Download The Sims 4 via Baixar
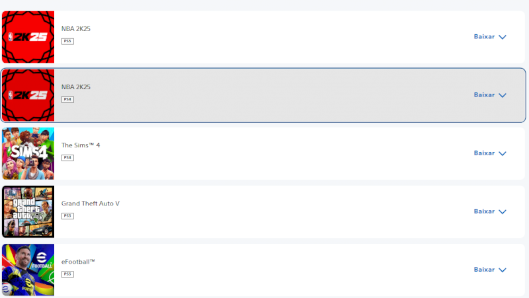Viewport: 529px width, 298px height. point(484,153)
